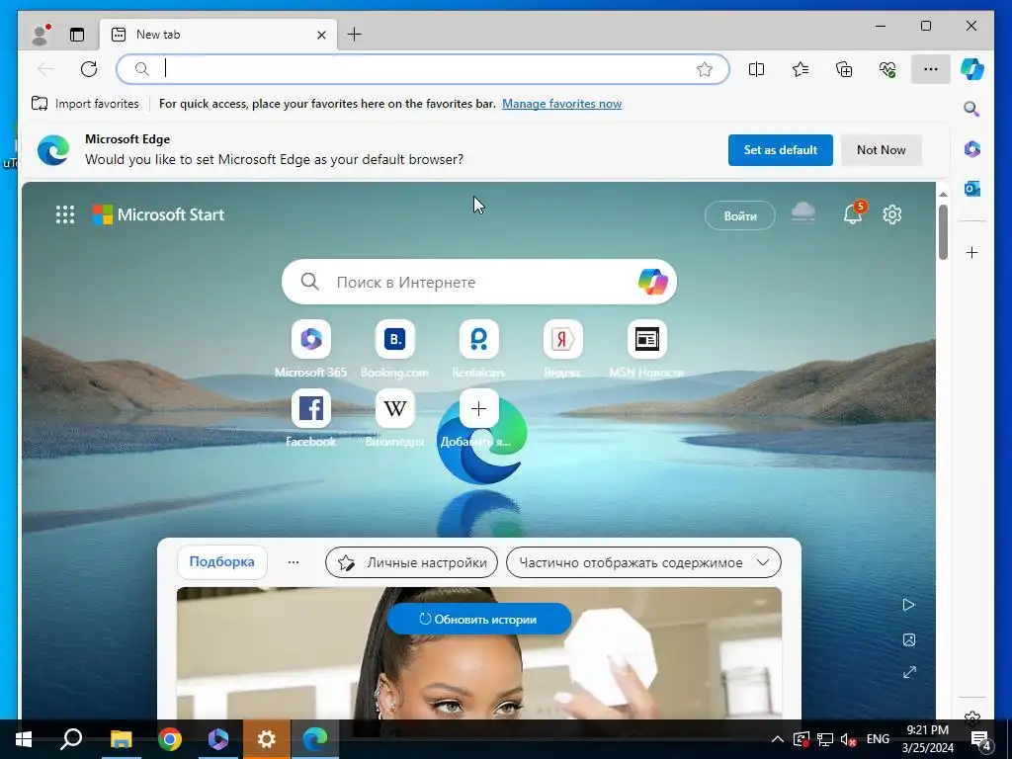This screenshot has width=1012, height=759.
Task: Dismiss prompt with Not Now
Action: coord(881,150)
